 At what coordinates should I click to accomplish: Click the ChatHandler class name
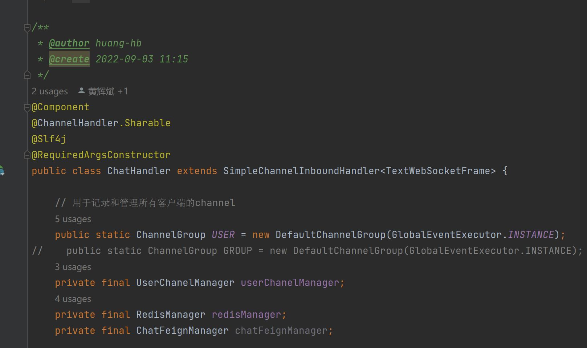139,171
